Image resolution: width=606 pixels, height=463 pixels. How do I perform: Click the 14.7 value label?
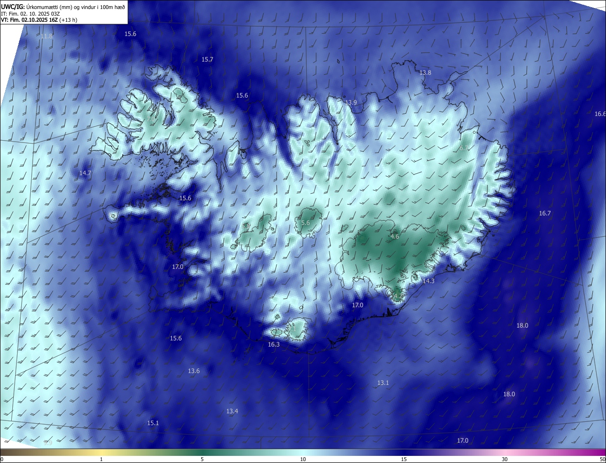click(x=85, y=173)
